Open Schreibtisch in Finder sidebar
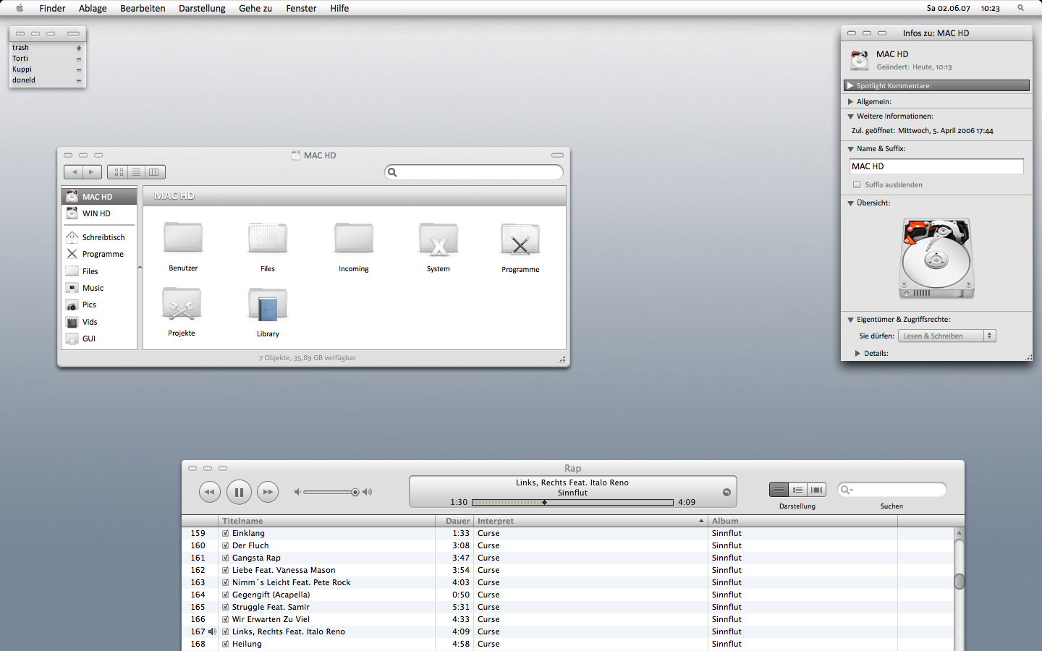Viewport: 1042px width, 651px height. (99, 237)
